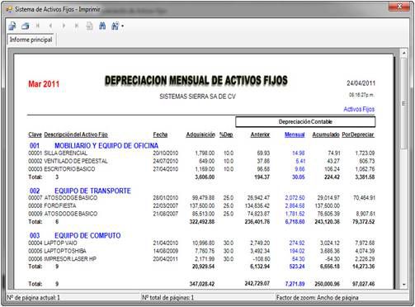
Task: Click the Export Report toolbar icon
Action: (12, 26)
